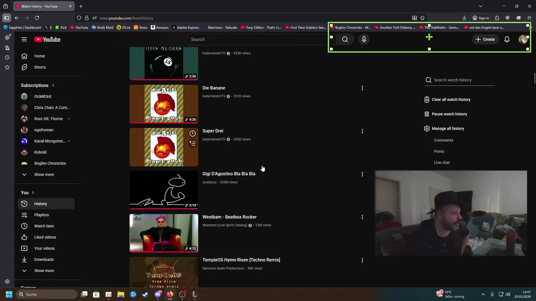Click the YouTube logo
This screenshot has height=301, width=536.
click(x=47, y=39)
